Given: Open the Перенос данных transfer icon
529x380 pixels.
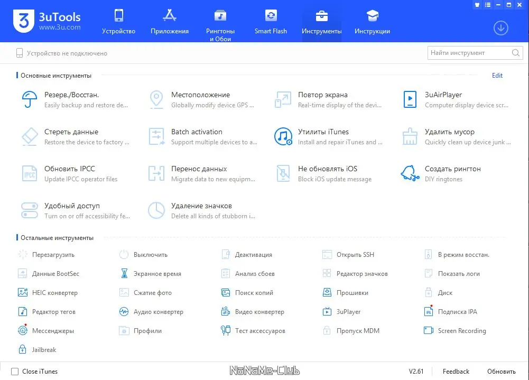Looking at the screenshot, I should point(156,173).
